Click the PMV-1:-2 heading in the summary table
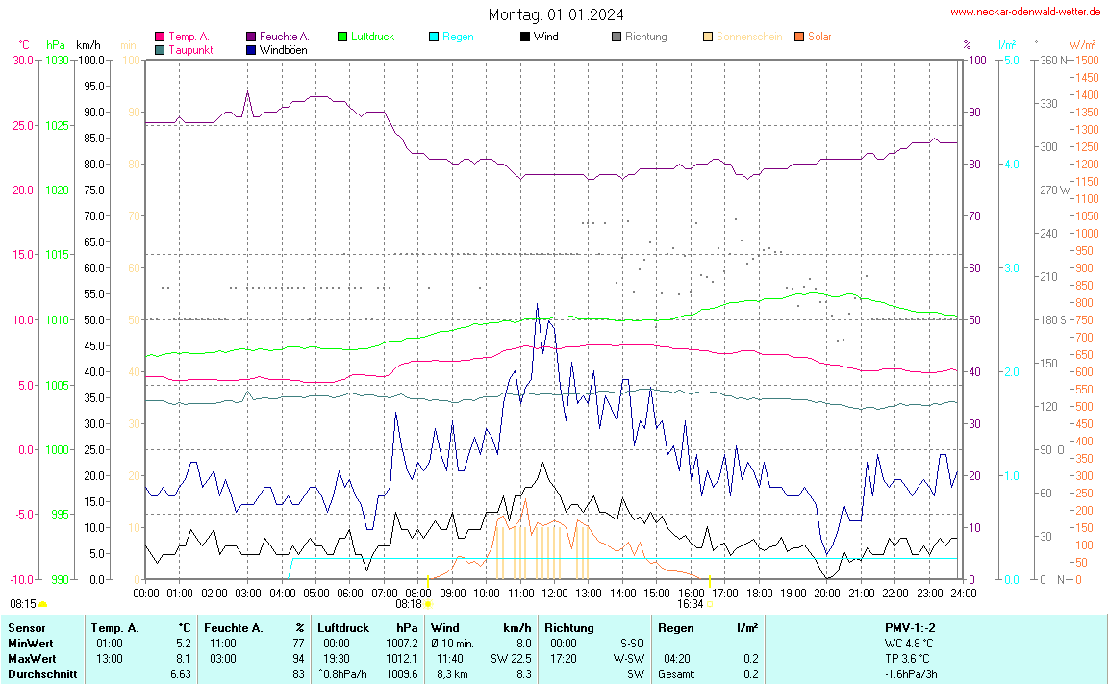1108x684 pixels. [x=910, y=628]
